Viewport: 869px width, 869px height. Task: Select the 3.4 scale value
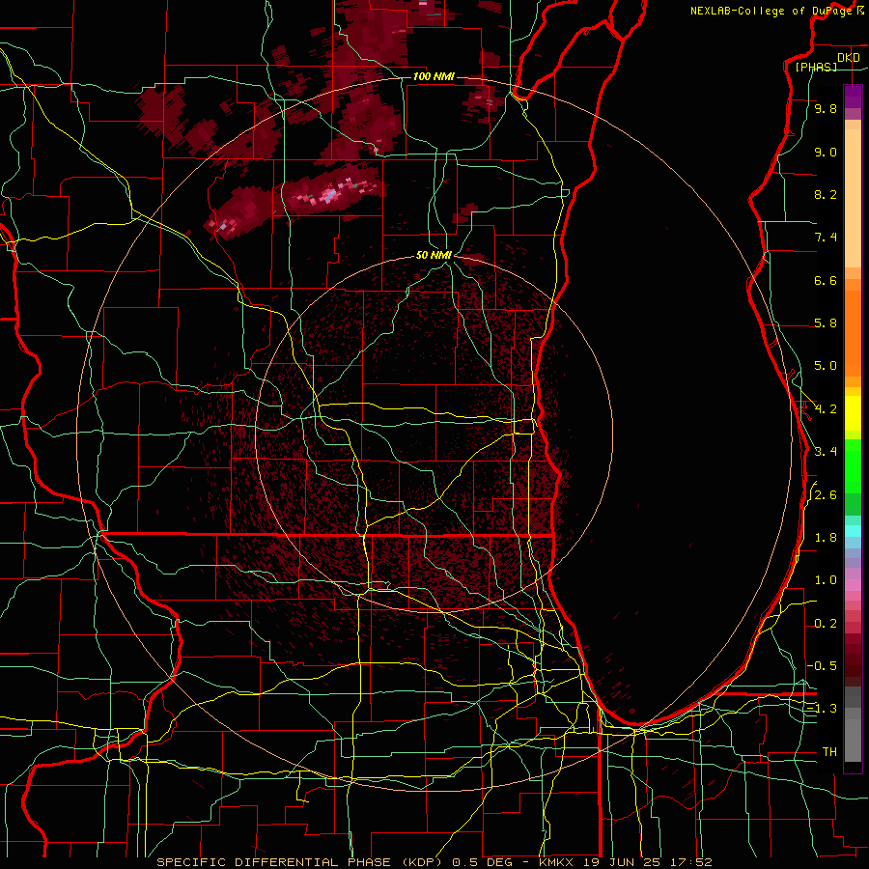click(826, 452)
